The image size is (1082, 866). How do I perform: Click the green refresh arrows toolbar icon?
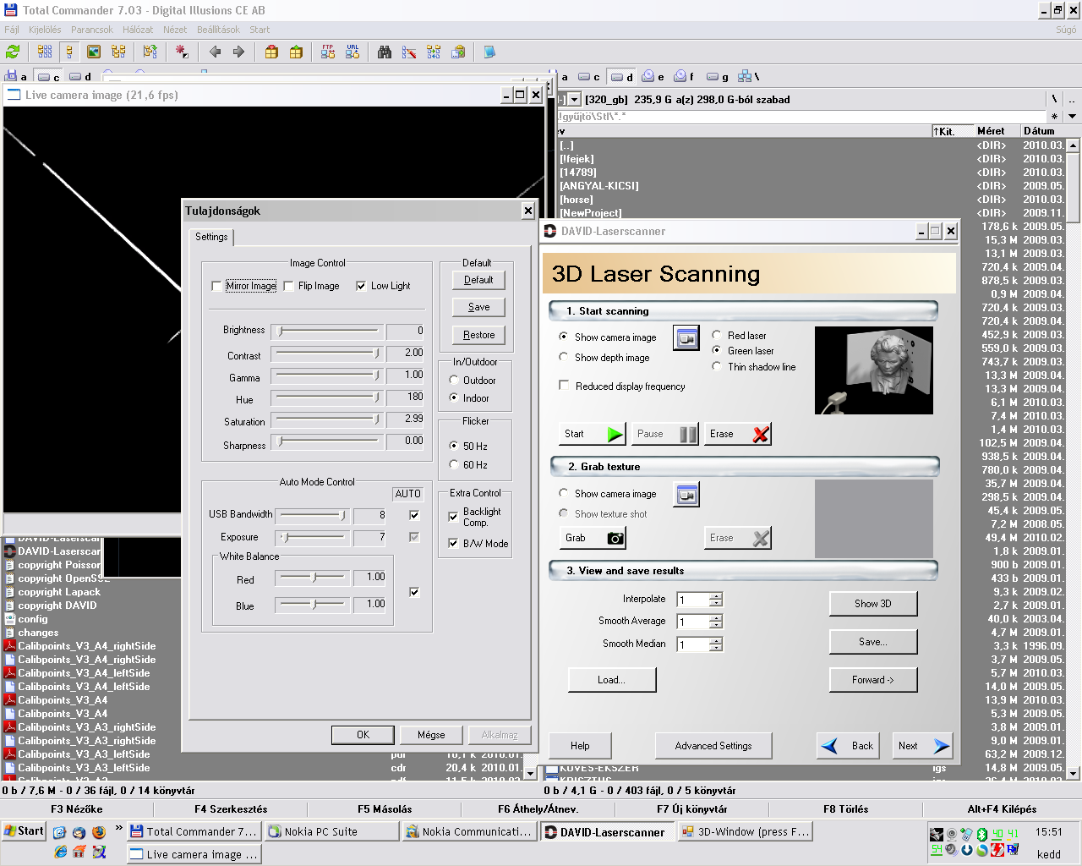pyautogui.click(x=13, y=52)
